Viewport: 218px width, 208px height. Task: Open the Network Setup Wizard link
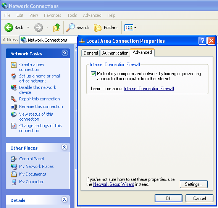tap(114, 184)
